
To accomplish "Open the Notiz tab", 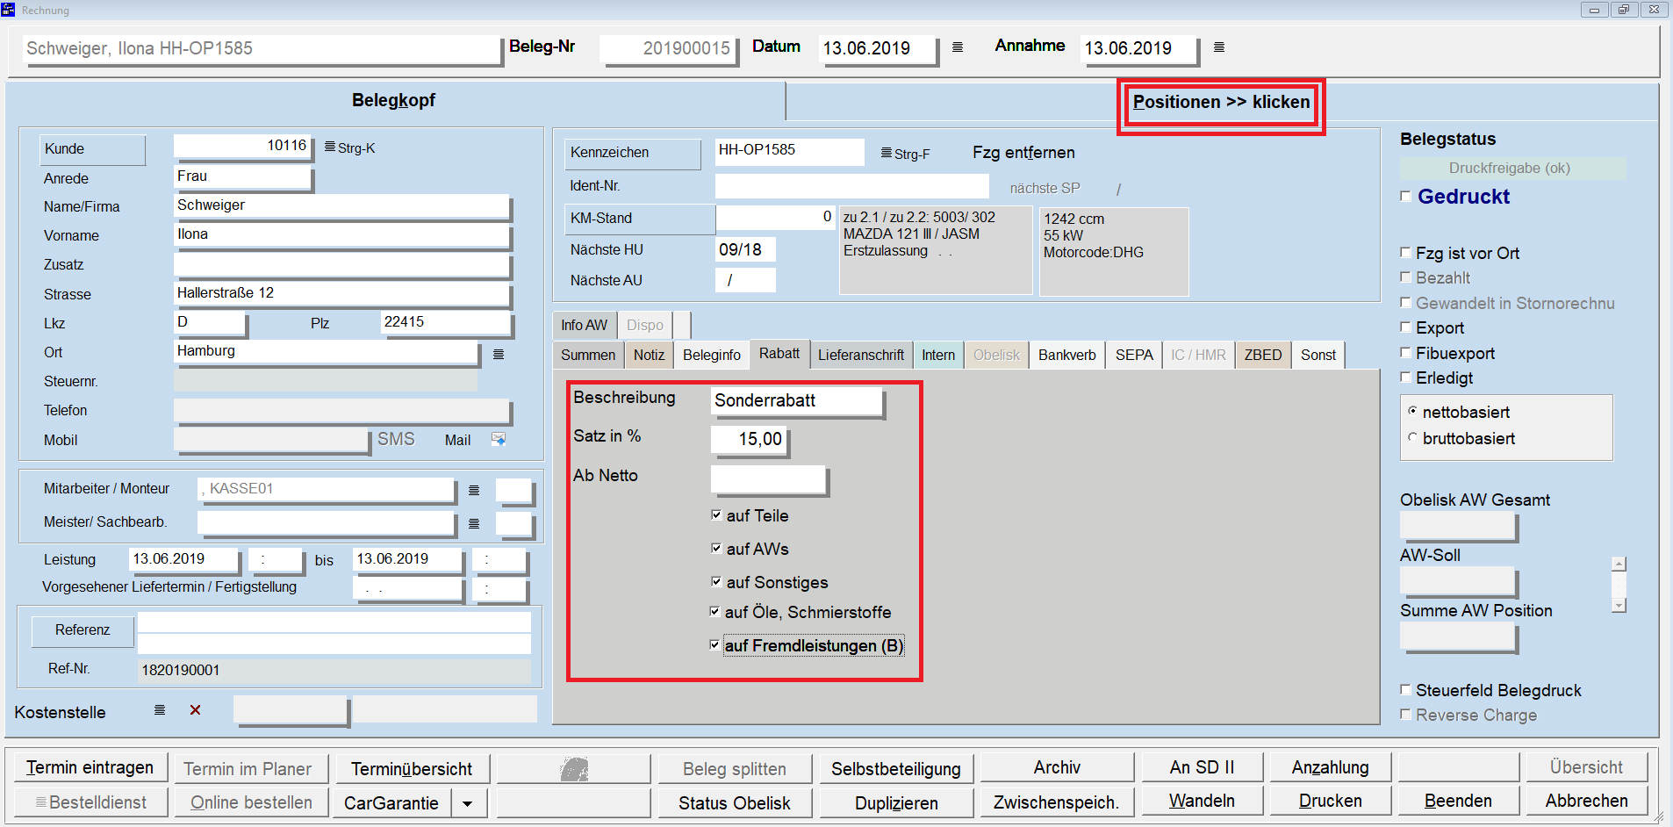I will [x=650, y=355].
